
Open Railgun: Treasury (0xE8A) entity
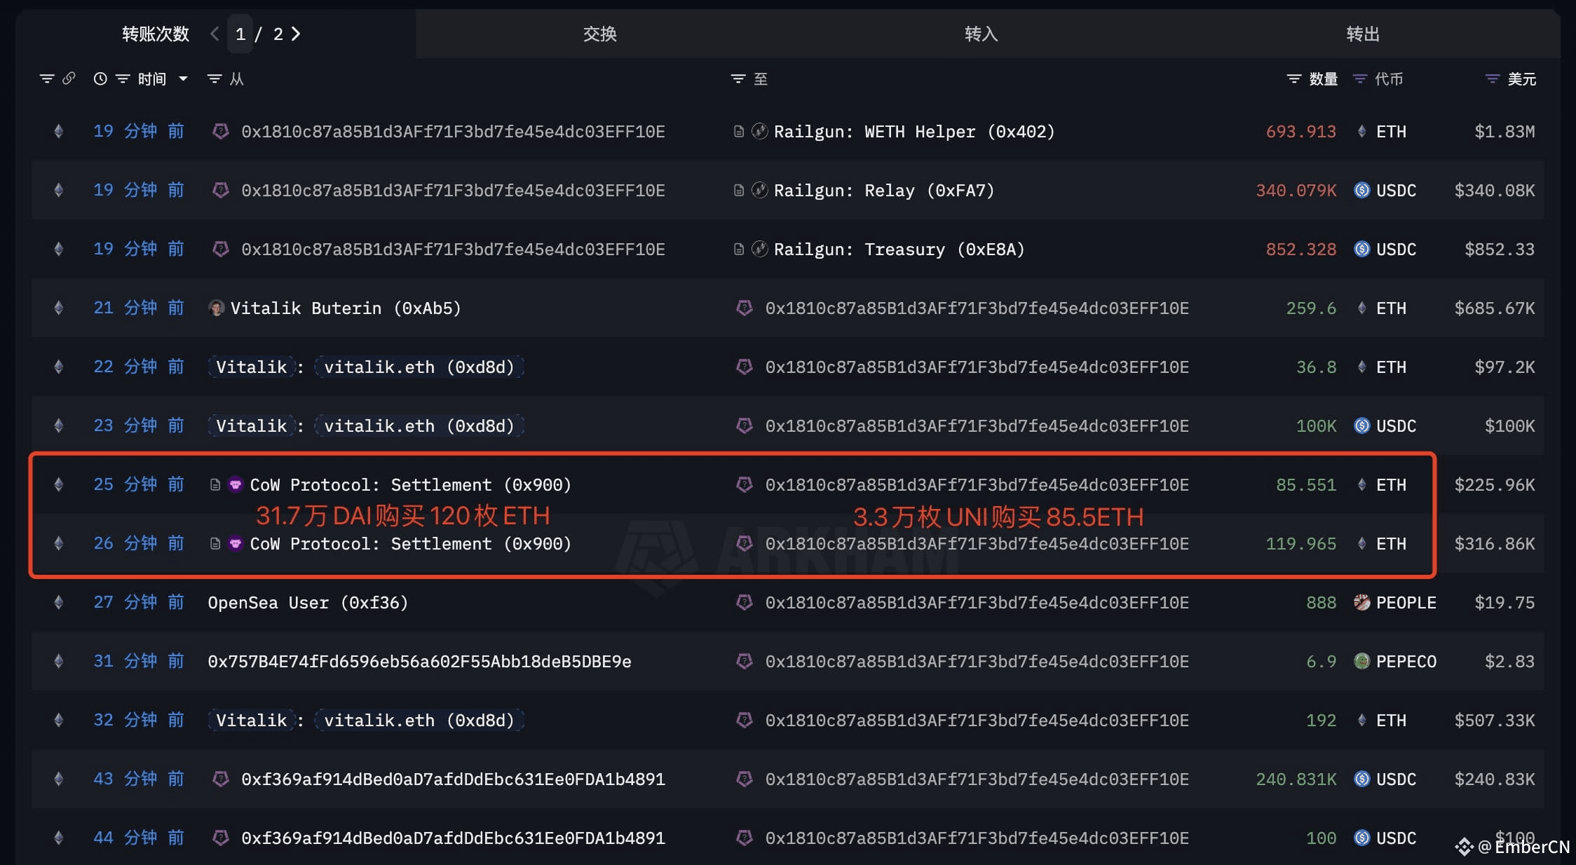click(x=899, y=250)
